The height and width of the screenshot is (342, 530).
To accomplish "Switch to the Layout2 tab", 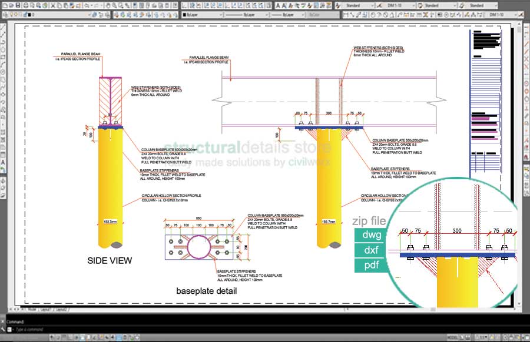I will pyautogui.click(x=61, y=309).
